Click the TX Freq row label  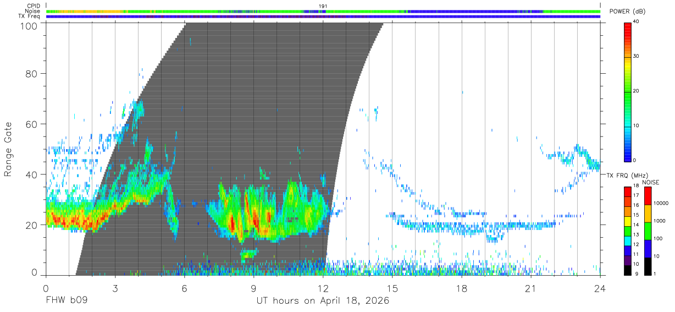29,17
